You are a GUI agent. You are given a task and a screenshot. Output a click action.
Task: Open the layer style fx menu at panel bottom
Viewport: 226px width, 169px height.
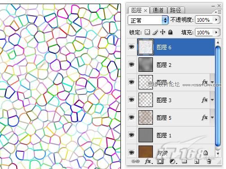point(148,161)
